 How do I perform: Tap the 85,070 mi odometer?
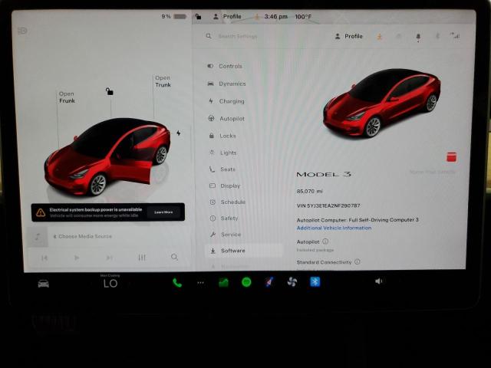(x=309, y=191)
